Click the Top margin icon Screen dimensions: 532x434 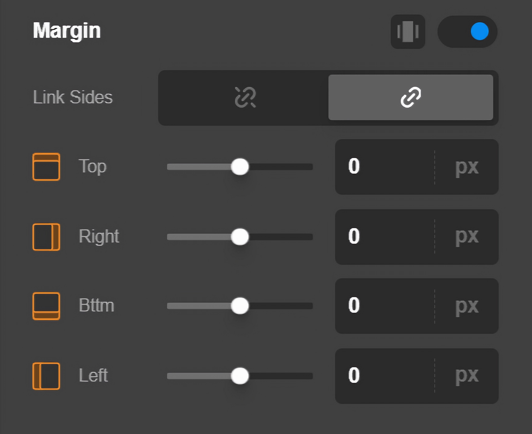pyautogui.click(x=46, y=167)
